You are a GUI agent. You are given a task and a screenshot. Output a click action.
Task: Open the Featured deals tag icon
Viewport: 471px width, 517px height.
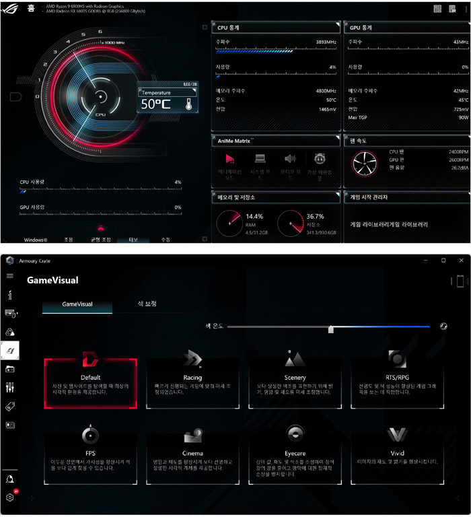click(10, 407)
